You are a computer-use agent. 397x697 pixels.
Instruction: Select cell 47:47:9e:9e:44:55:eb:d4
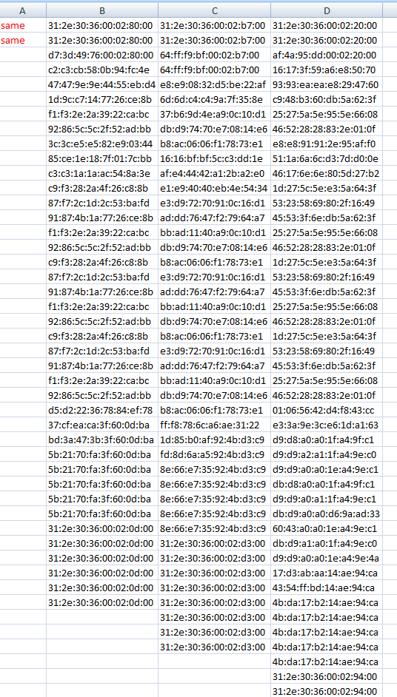pyautogui.click(x=102, y=85)
